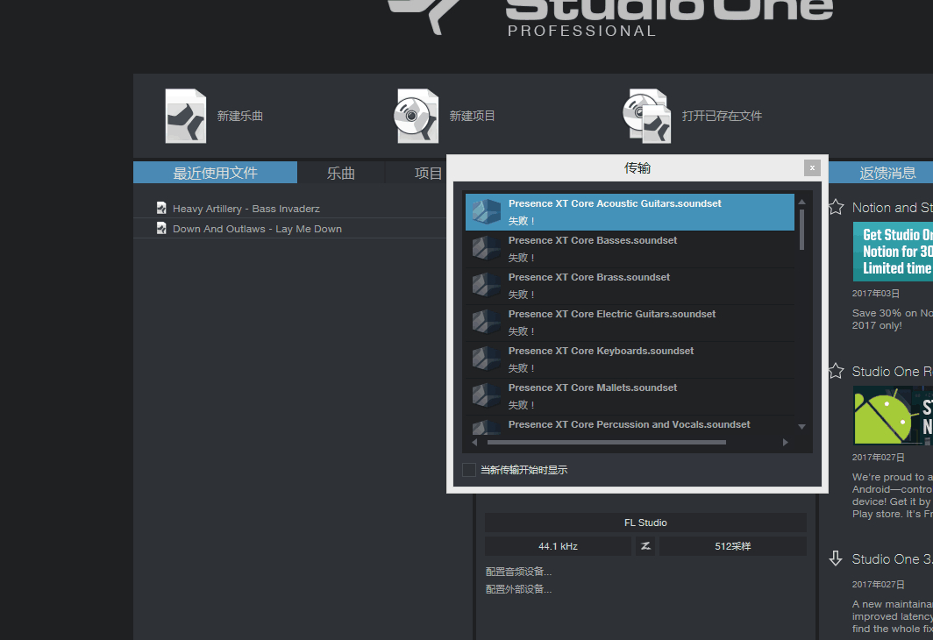
Task: Click the 新建项目 new project disc icon
Action: coord(417,116)
